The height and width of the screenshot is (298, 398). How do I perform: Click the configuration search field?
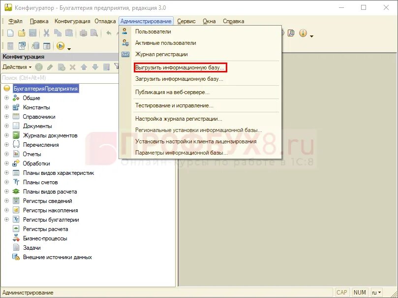pos(60,78)
